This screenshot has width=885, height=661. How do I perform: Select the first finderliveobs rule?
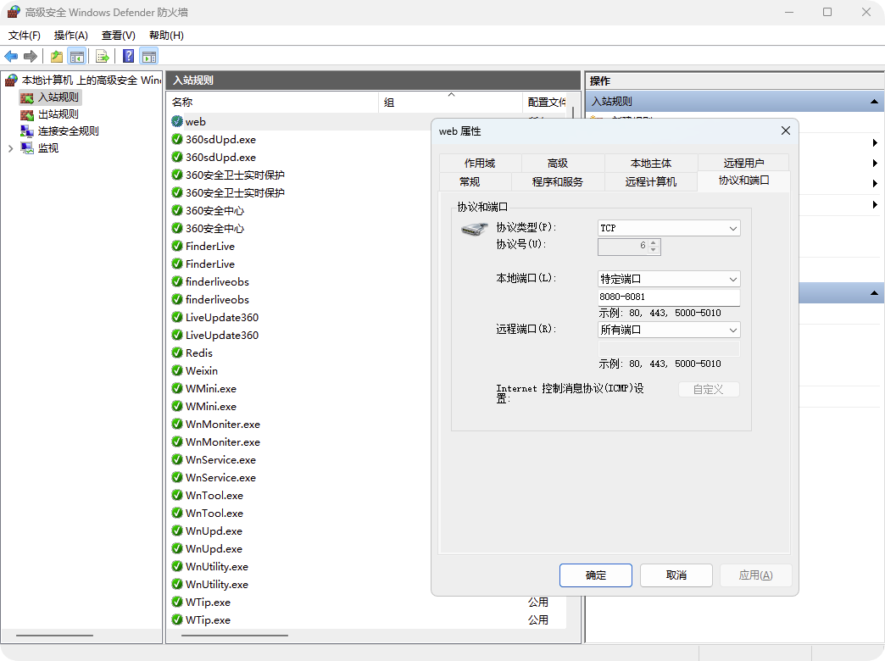[217, 281]
